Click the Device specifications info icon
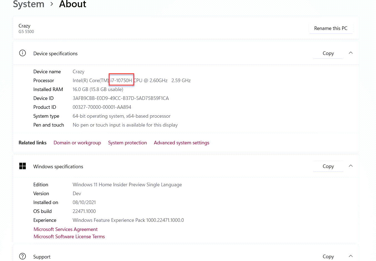This screenshot has width=376, height=261. tap(22, 53)
